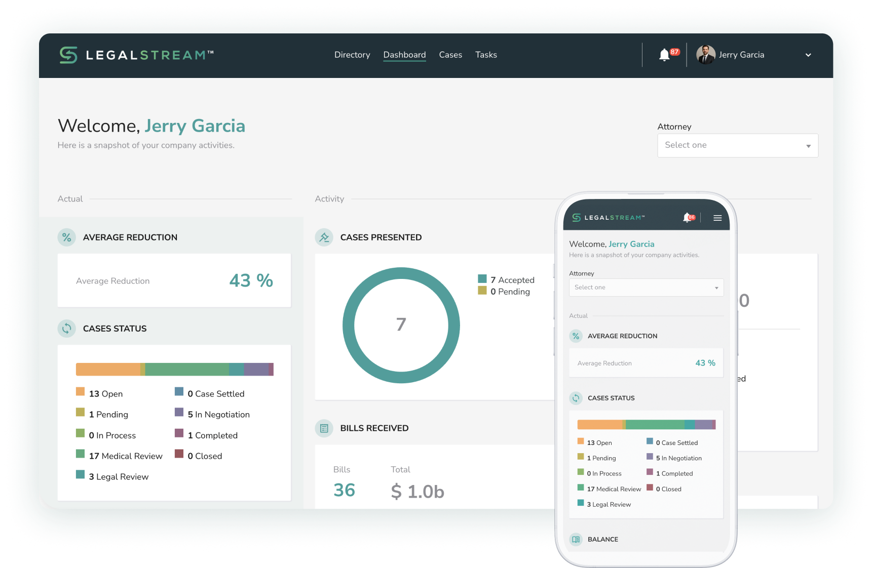Click the 7 Accepted teal legend swatch
This screenshot has height=568, width=872.
tap(482, 279)
